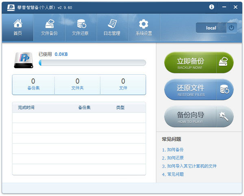This screenshot has height=196, width=244.
Task: Click the local account label
Action: click(211, 28)
